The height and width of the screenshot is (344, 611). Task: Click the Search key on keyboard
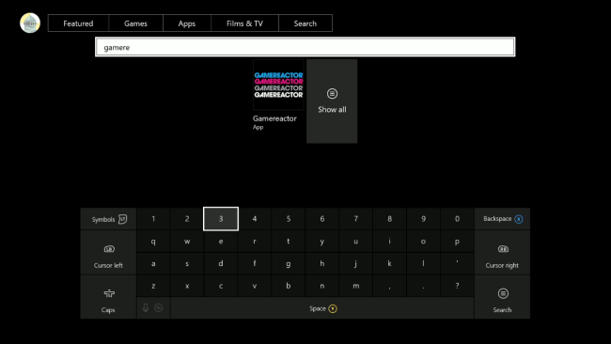tap(502, 297)
